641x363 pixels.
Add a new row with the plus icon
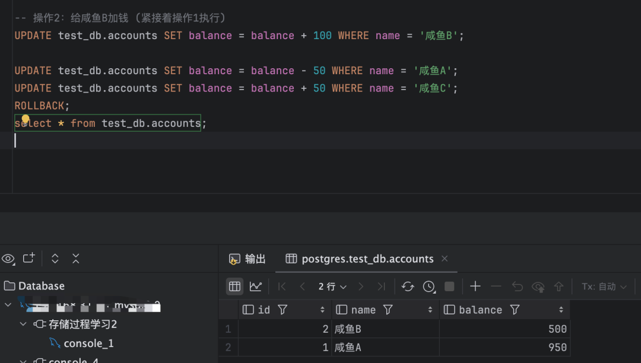coord(475,286)
